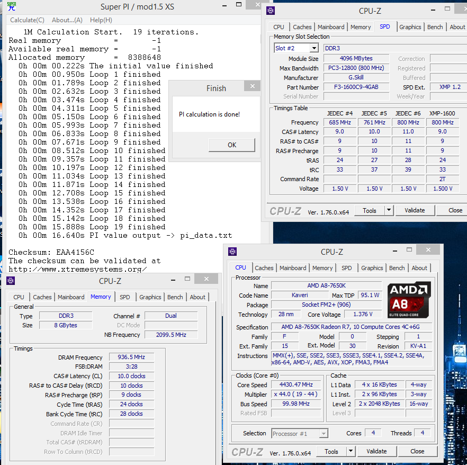
Task: Click Close in CPU tab CPU-Z window
Action: tap(417, 451)
